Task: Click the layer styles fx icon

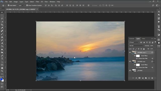Action: [136, 78]
